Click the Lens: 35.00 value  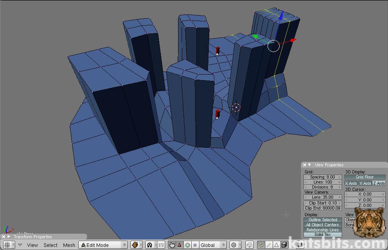click(x=323, y=197)
